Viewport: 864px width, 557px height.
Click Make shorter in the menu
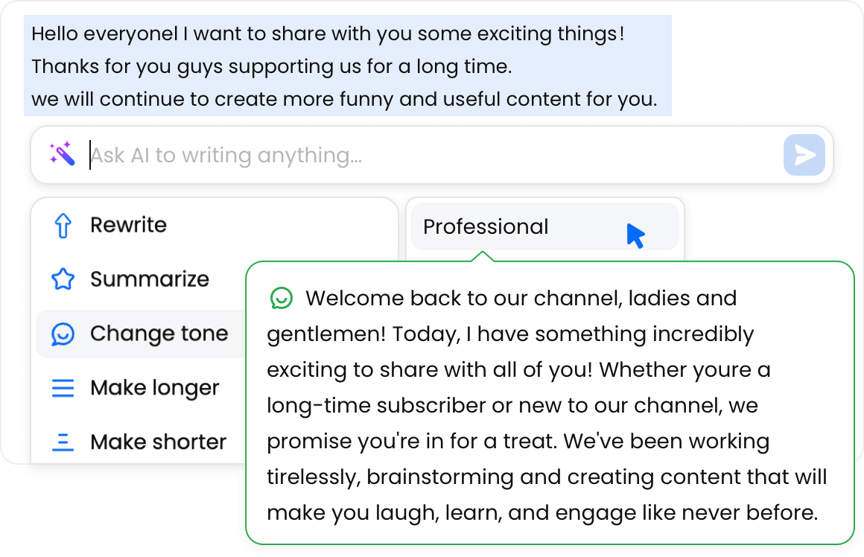[x=157, y=442]
